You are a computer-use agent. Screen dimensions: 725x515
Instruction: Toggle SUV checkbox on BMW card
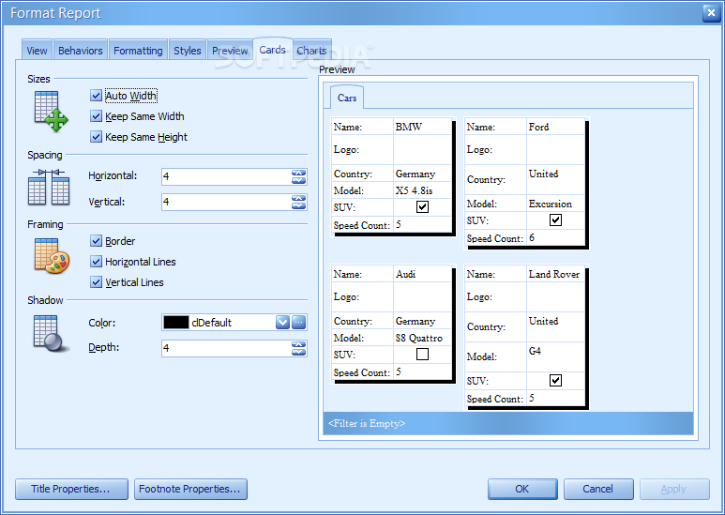point(422,206)
